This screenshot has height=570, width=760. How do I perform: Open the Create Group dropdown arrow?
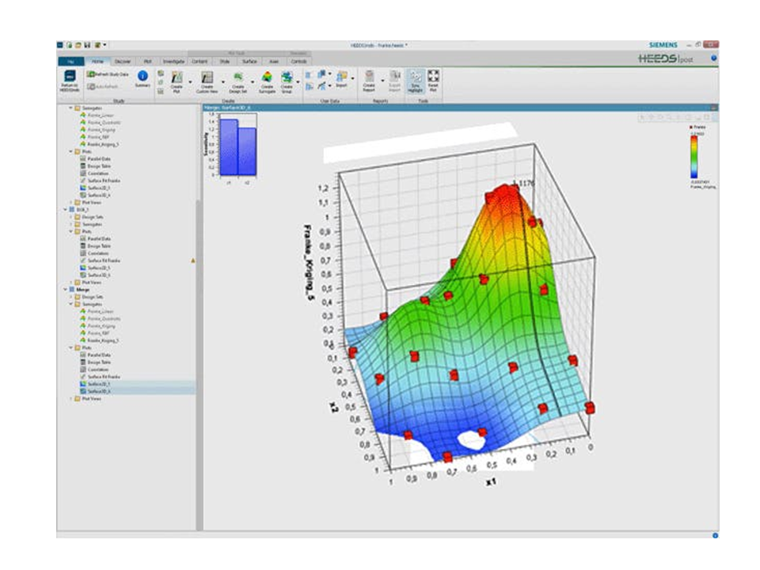[x=298, y=82]
